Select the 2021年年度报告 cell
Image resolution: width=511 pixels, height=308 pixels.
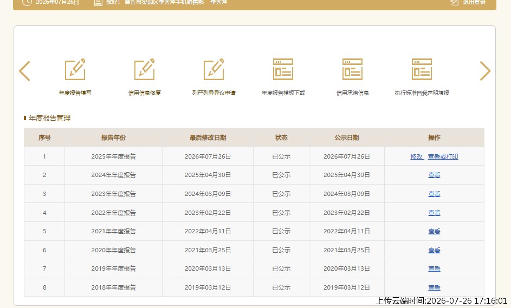(113, 232)
